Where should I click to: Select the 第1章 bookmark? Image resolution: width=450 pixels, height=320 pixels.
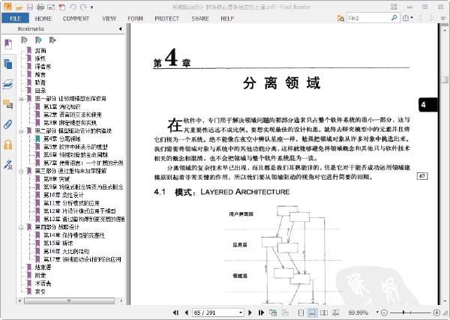(62, 106)
